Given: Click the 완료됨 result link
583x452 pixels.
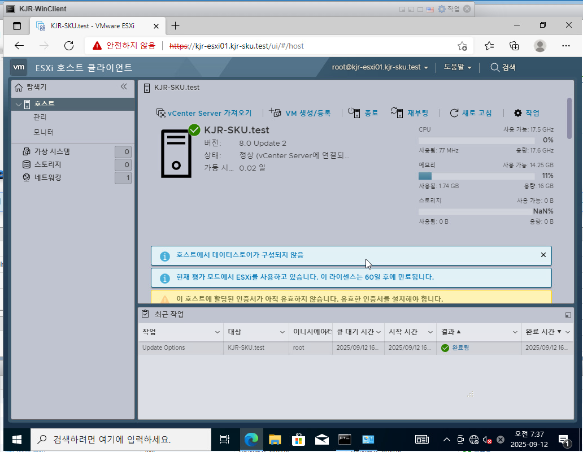Looking at the screenshot, I should click(x=460, y=348).
